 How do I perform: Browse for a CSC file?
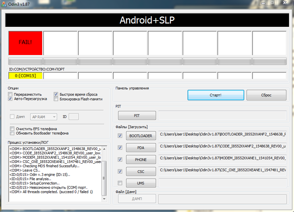pos(141,171)
